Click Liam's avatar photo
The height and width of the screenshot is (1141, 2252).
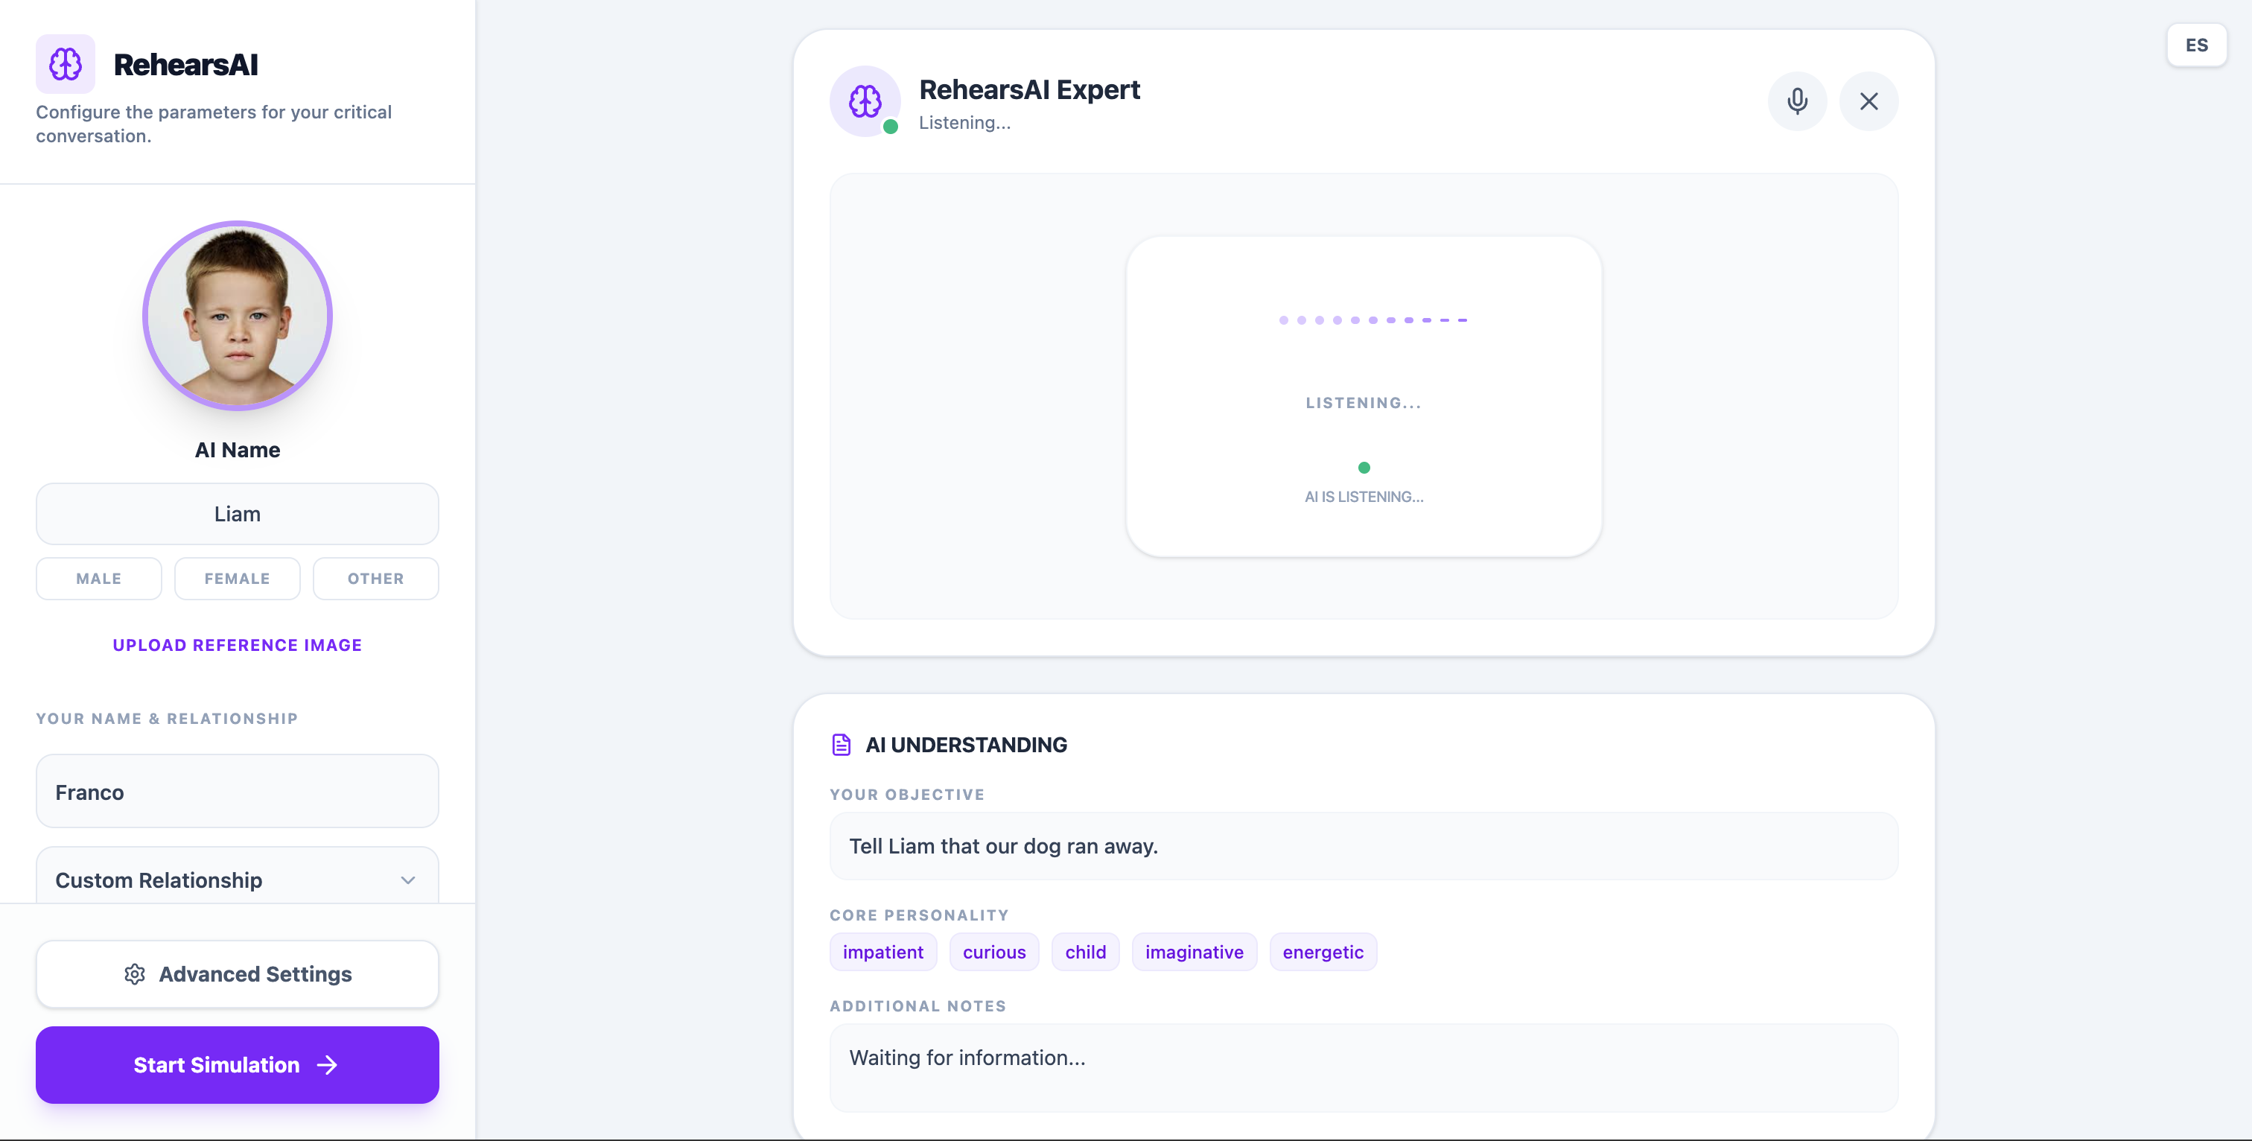click(x=237, y=316)
